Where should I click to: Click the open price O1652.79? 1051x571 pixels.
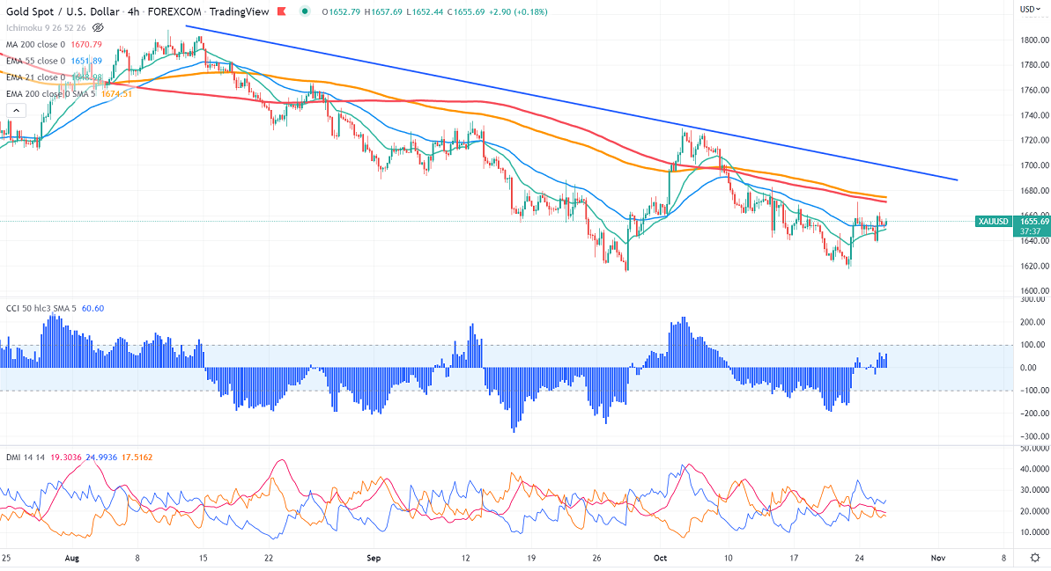point(341,12)
